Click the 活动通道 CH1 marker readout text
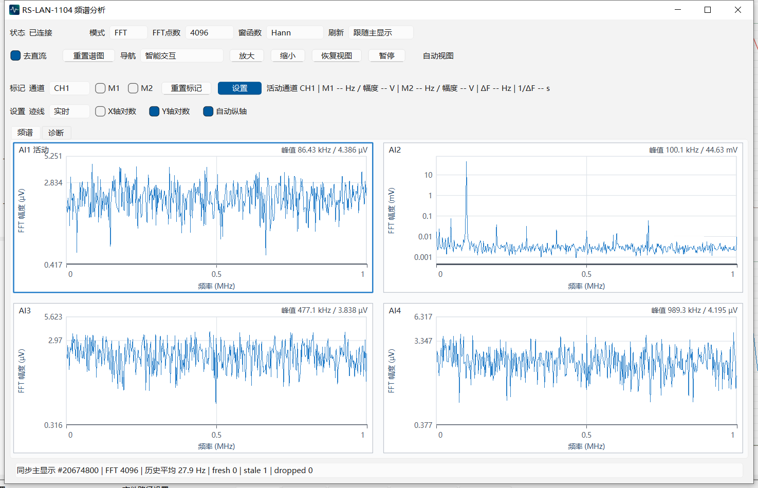Viewport: 758px width, 488px height. (x=408, y=88)
